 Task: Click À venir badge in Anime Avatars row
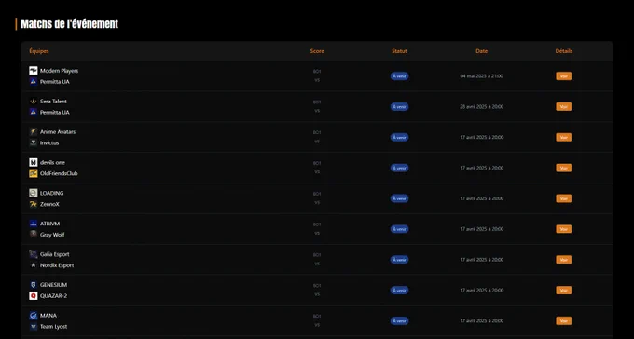(x=399, y=138)
